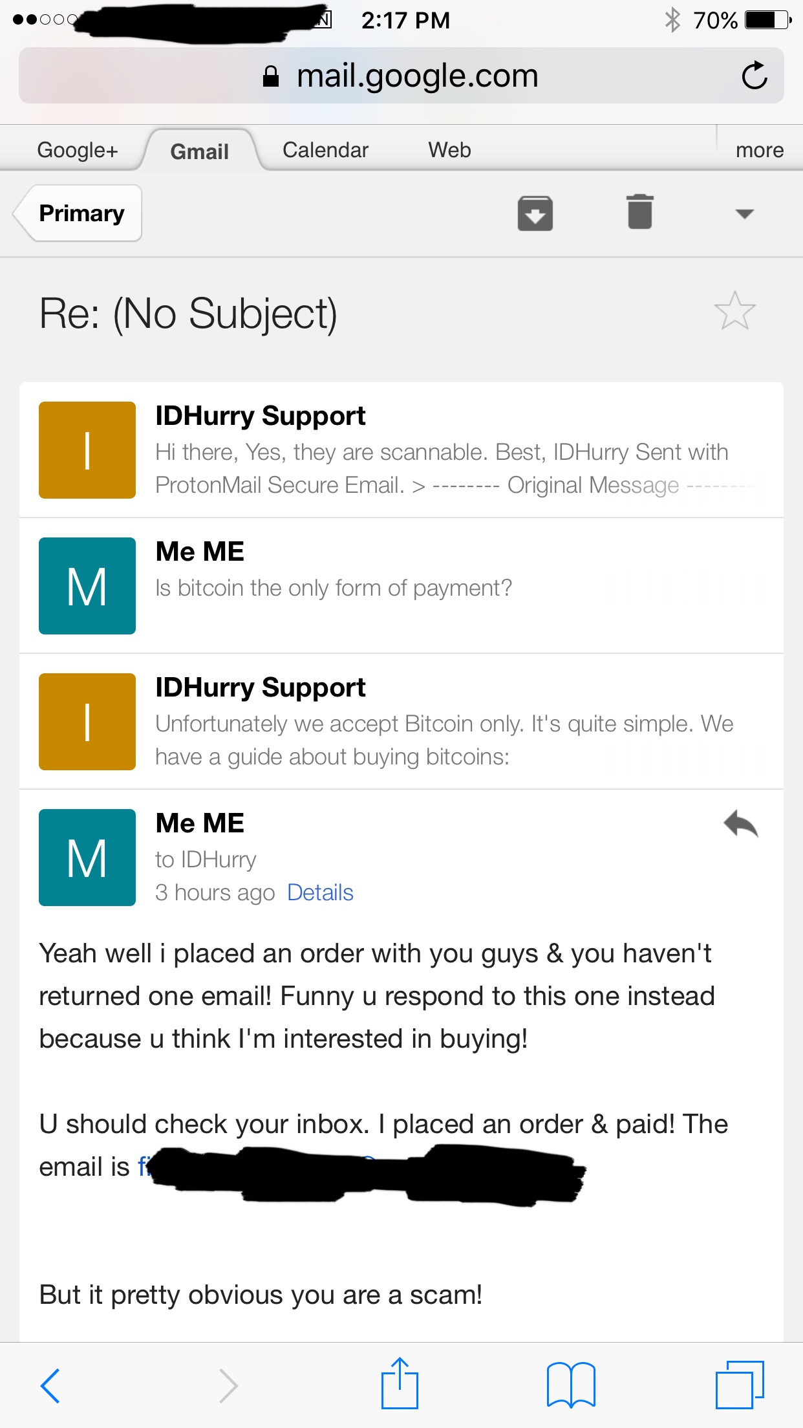
Task: Delete the email using the trash icon
Action: pyautogui.click(x=640, y=212)
